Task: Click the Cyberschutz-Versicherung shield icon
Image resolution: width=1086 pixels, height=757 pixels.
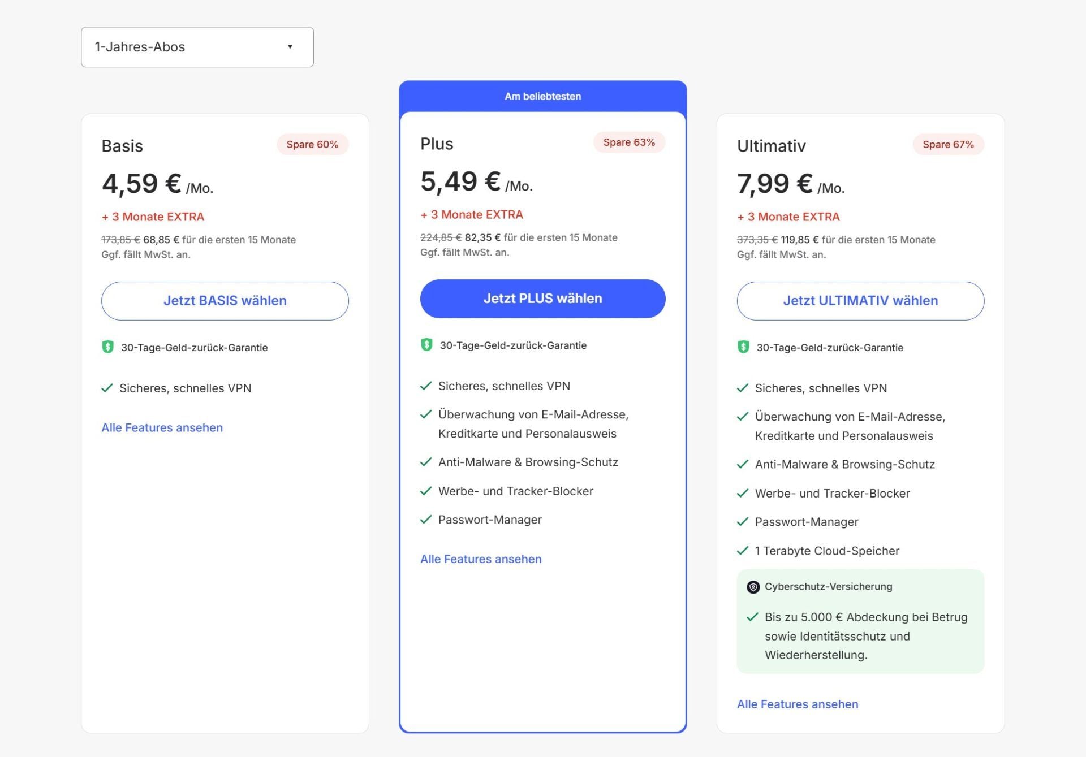Action: click(752, 586)
